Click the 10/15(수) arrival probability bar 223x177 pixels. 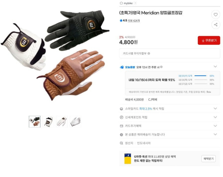click(x=200, y=76)
